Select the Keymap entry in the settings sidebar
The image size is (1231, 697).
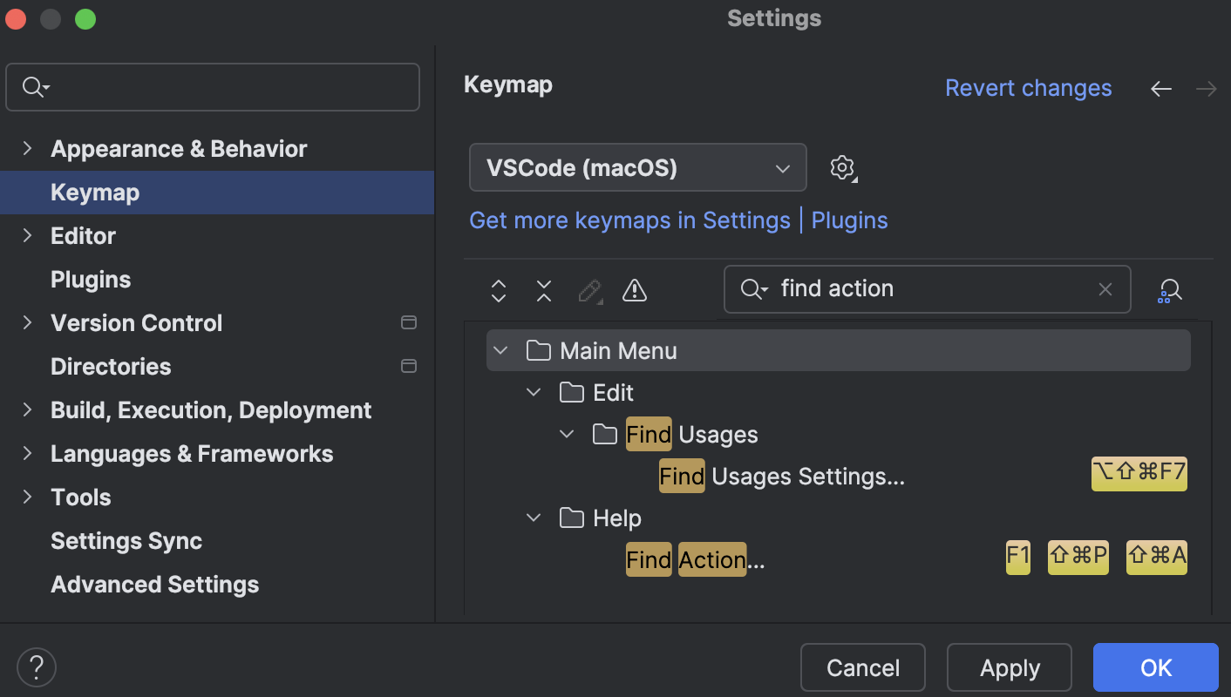[95, 192]
